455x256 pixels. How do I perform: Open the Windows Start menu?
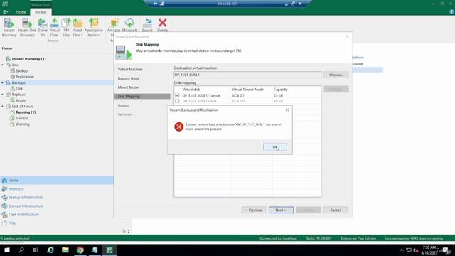(x=7, y=250)
